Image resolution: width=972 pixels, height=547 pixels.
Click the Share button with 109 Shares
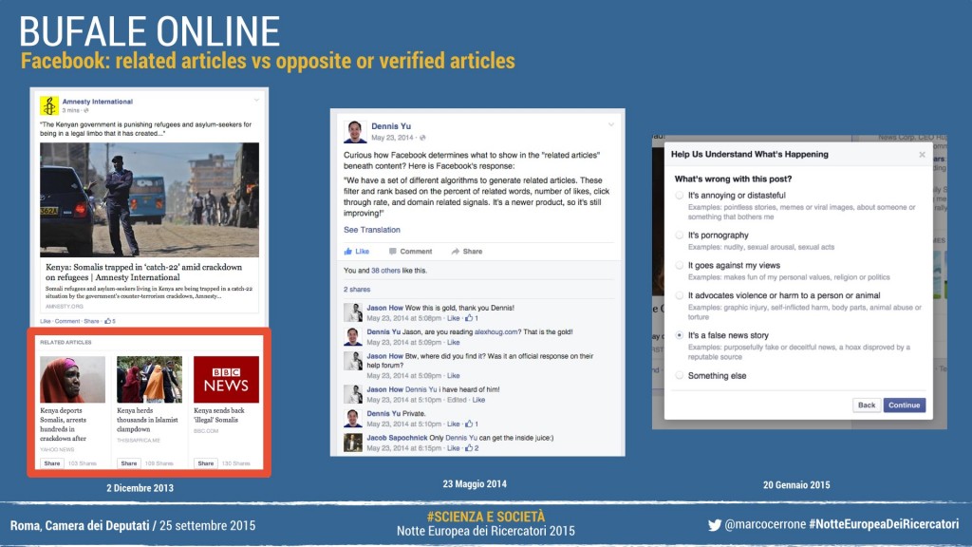tap(129, 463)
